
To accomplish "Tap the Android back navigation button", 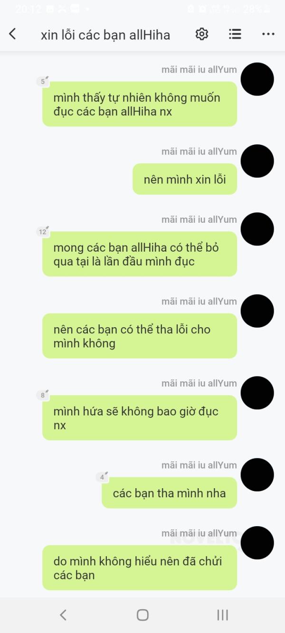I will coord(63,615).
